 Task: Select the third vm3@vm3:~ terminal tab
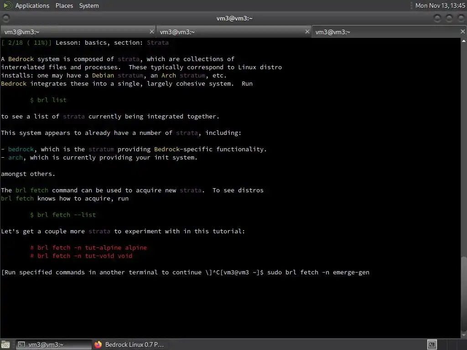pyautogui.click(x=389, y=32)
